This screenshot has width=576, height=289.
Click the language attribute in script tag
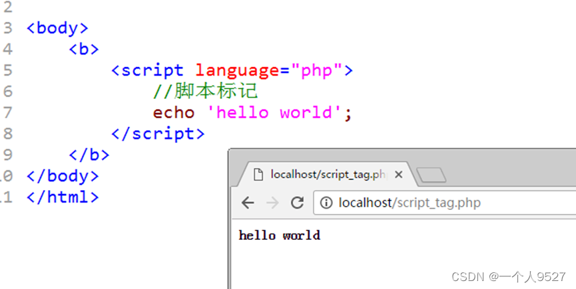237,71
